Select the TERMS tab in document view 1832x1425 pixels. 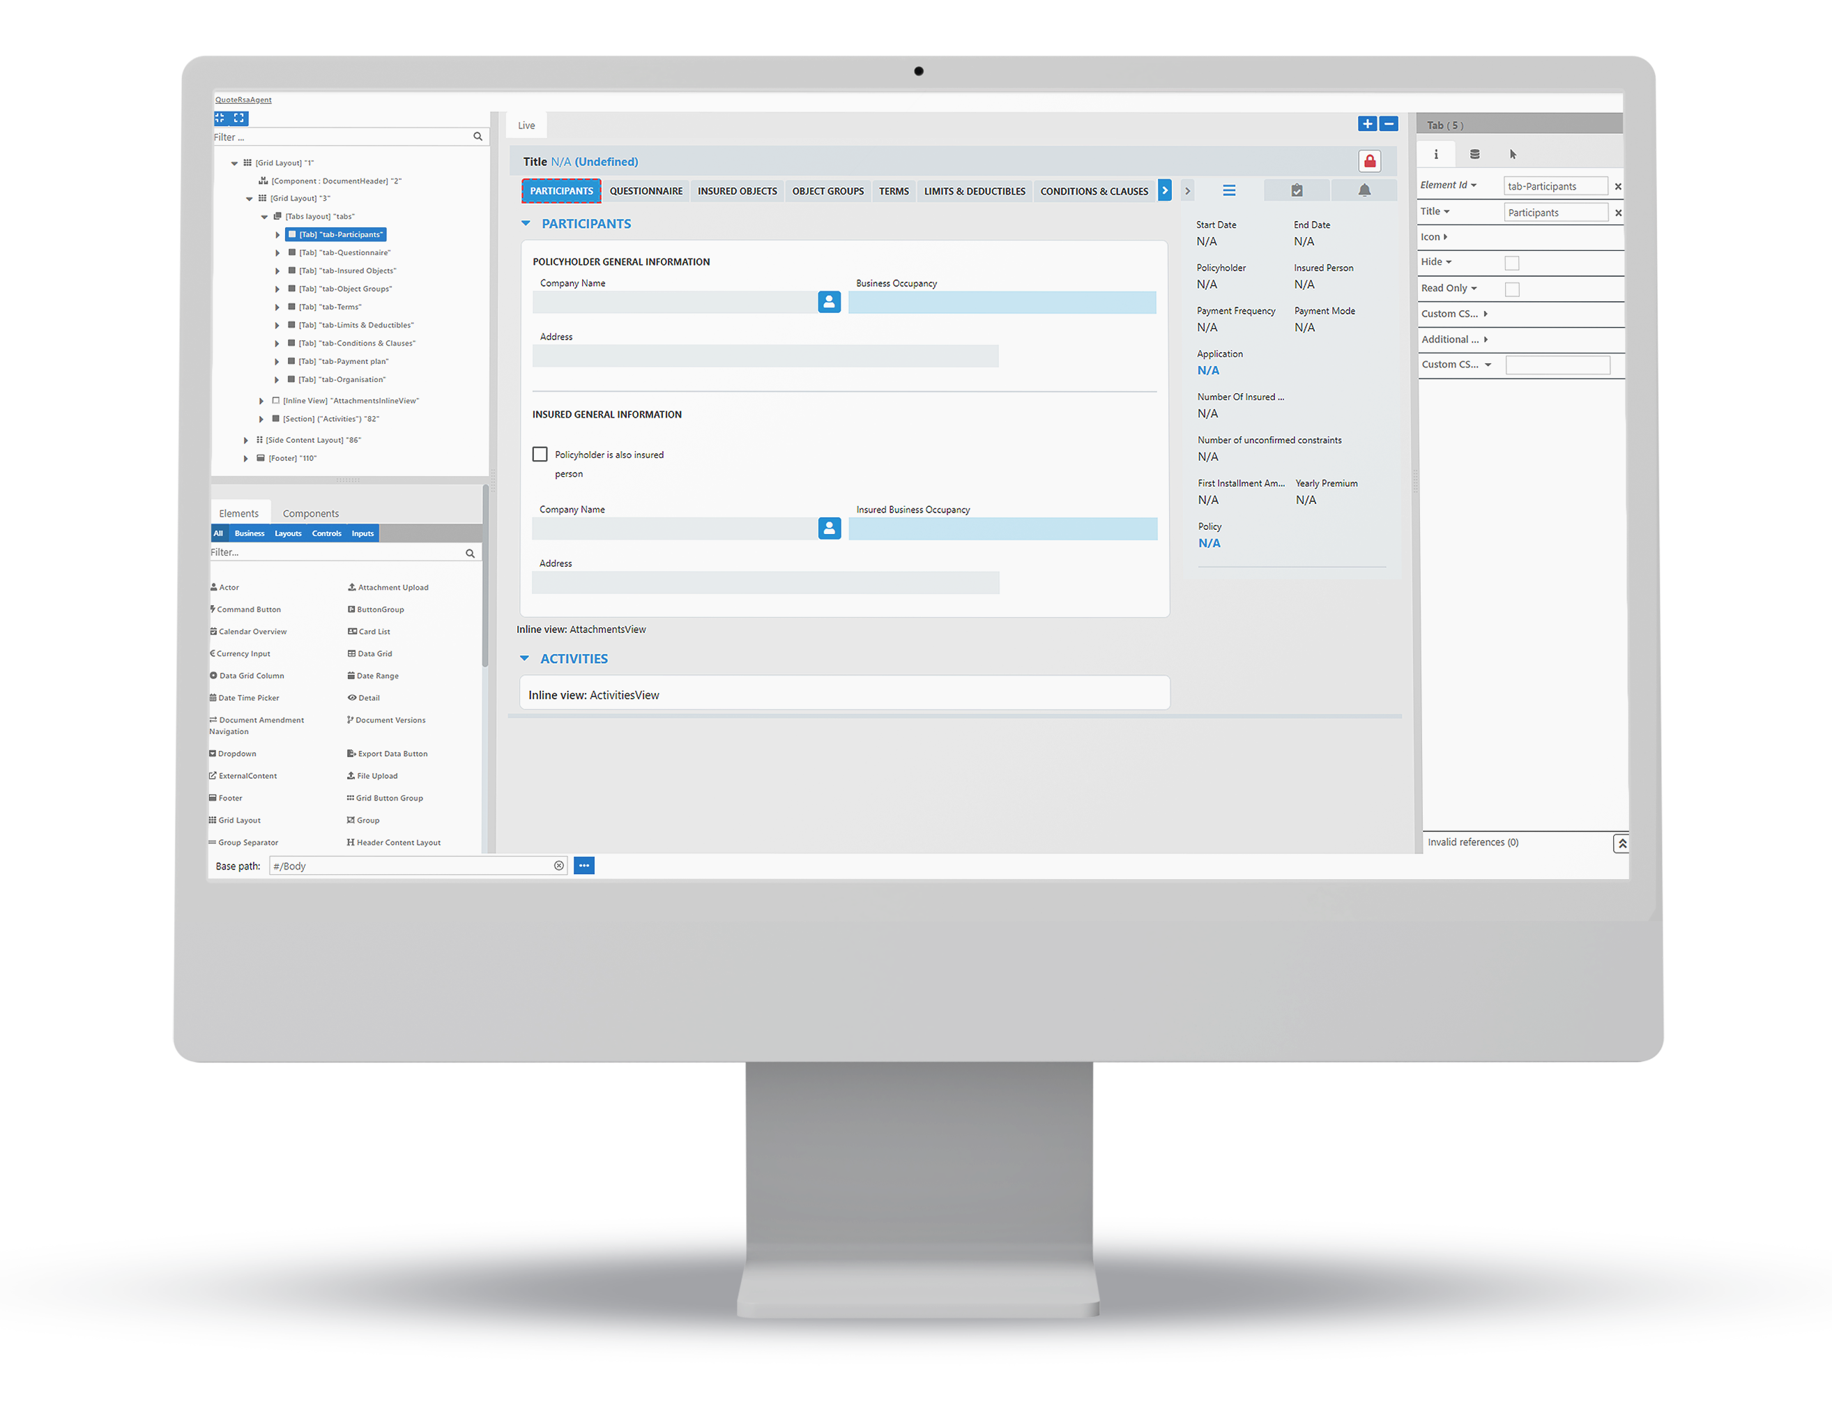892,189
